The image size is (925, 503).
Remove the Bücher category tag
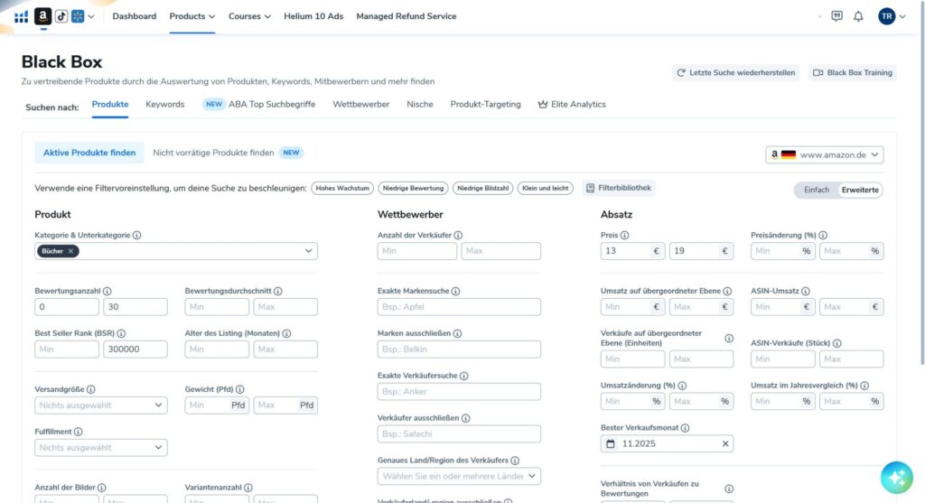coord(70,251)
